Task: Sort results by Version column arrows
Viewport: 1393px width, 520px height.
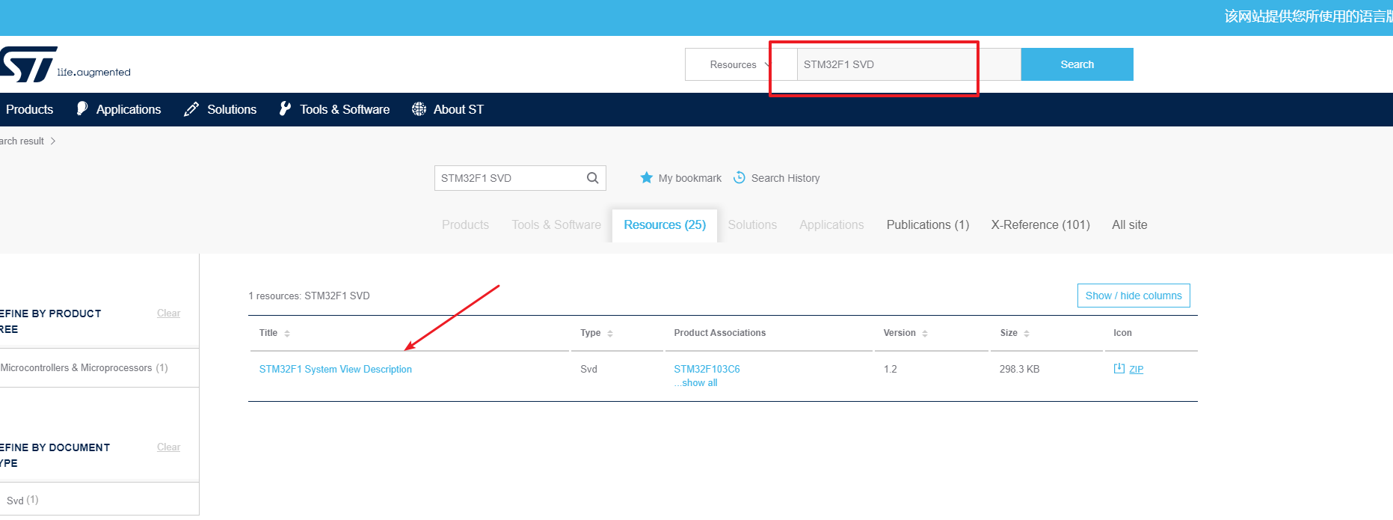Action: (x=925, y=334)
